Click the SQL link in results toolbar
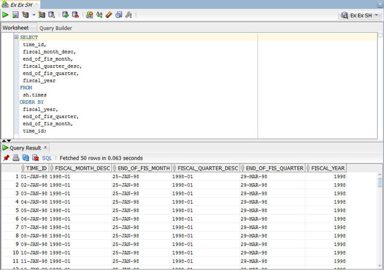 coord(47,158)
